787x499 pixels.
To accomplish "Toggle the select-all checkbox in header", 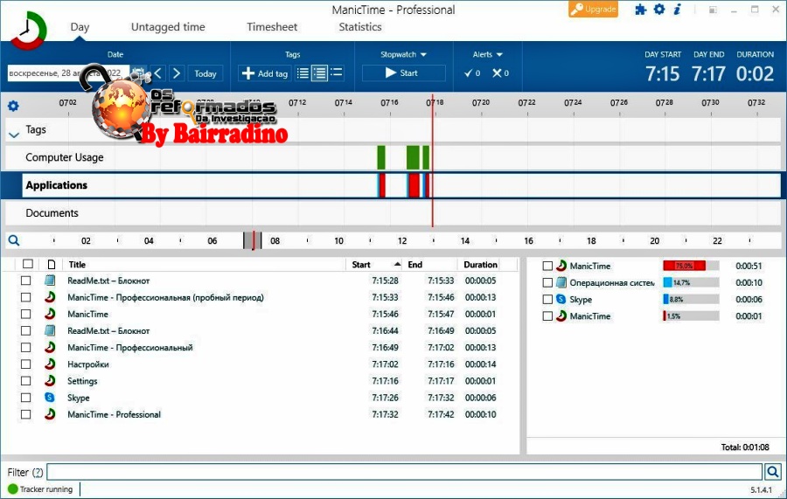I will click(x=28, y=264).
